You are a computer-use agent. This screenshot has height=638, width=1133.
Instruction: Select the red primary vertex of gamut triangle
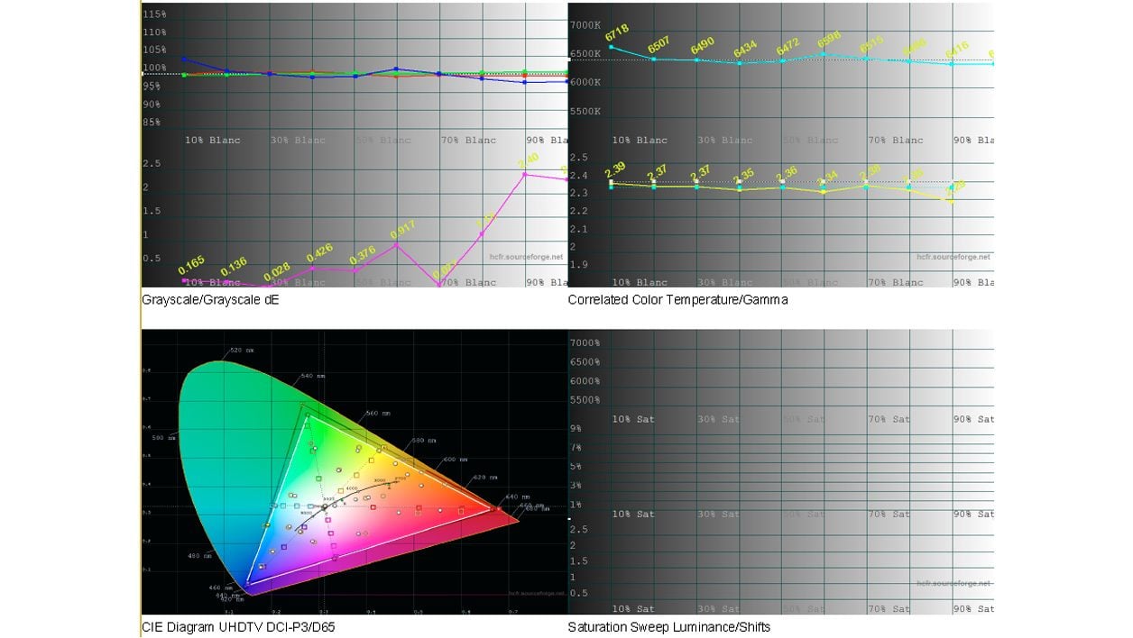pyautogui.click(x=493, y=510)
